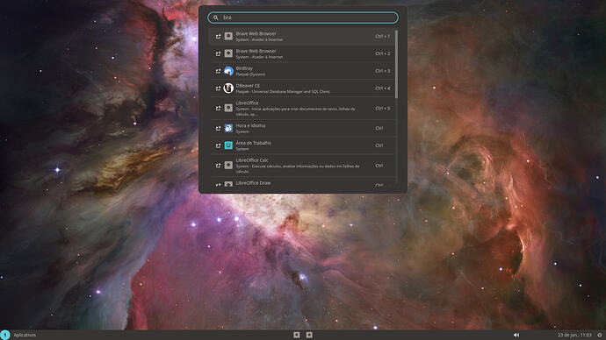
Task: Click the launch arrow in the Ctrl + 2 row
Action: [x=218, y=53]
